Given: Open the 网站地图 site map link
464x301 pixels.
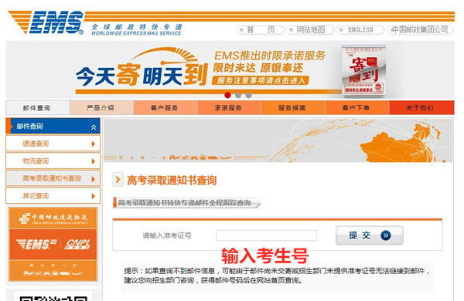Looking at the screenshot, I should 310,30.
